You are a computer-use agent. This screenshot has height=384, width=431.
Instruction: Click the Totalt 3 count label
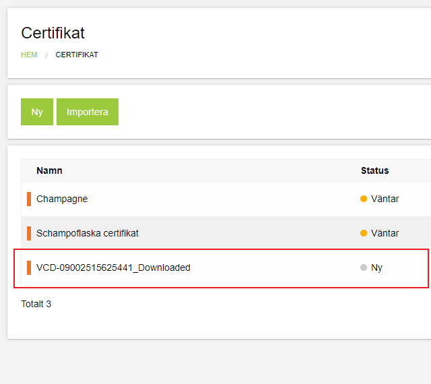(x=36, y=304)
